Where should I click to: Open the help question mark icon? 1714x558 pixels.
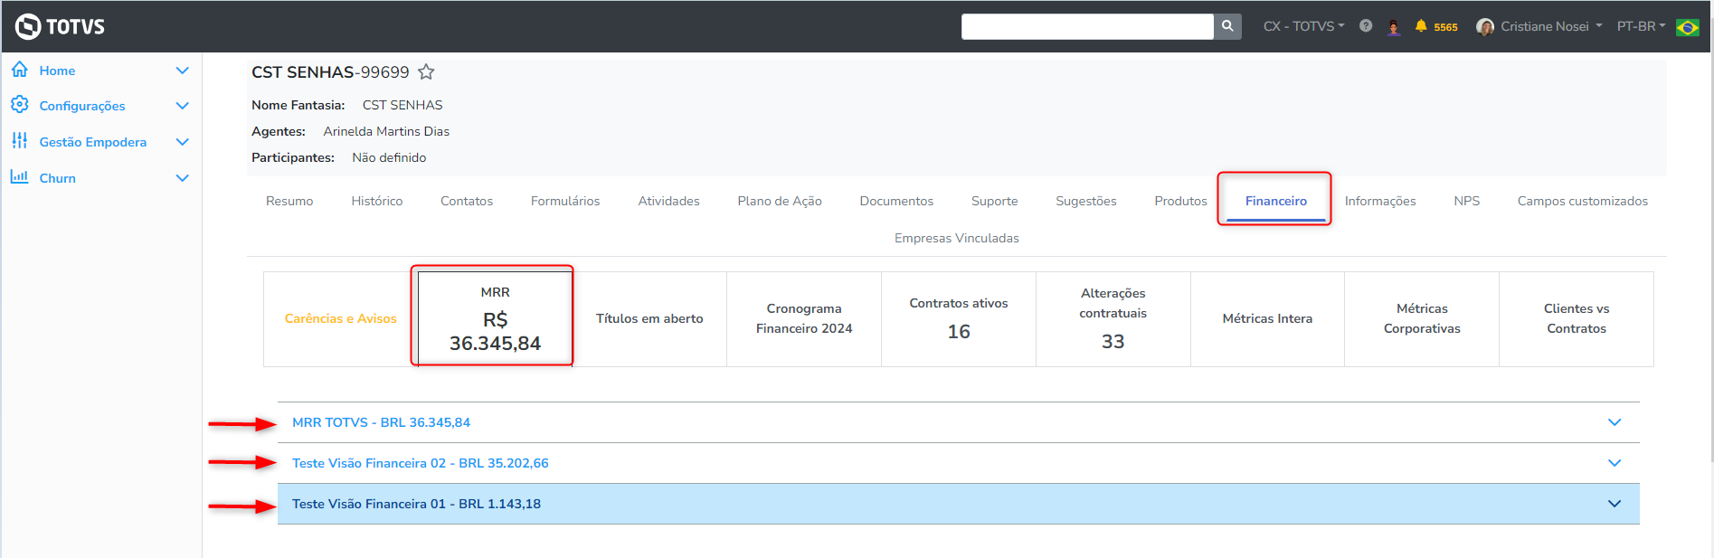(x=1366, y=26)
